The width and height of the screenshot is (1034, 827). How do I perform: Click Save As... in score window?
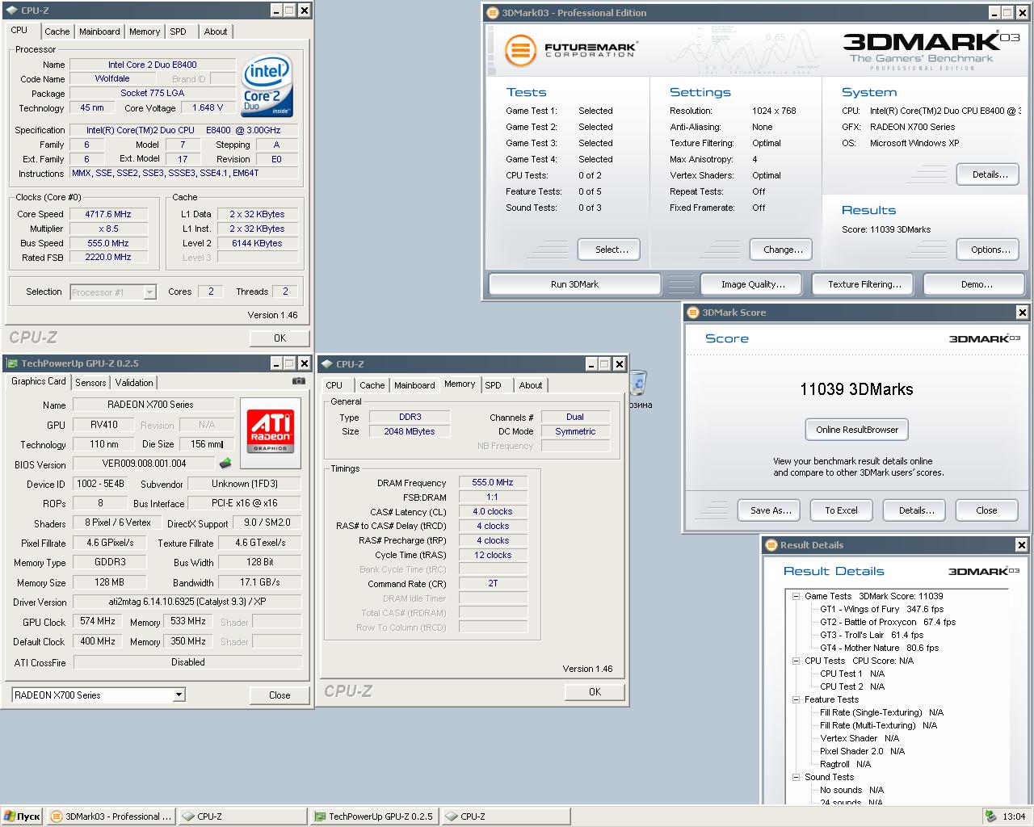770,510
